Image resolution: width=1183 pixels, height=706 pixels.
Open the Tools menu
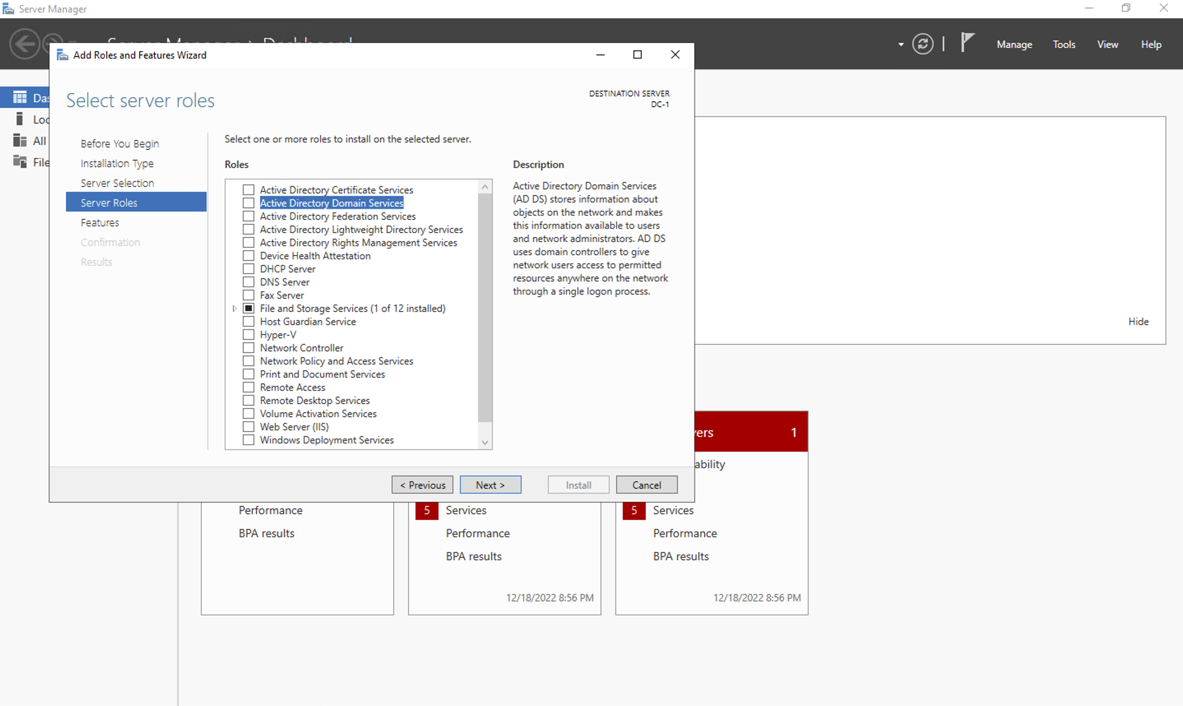click(x=1064, y=44)
